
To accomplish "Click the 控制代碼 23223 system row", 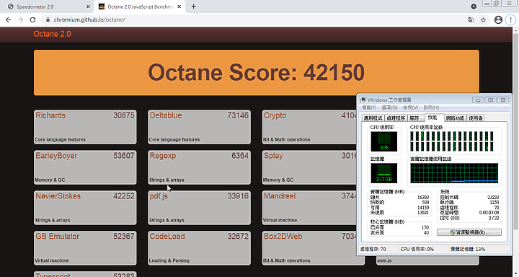I will [x=469, y=197].
